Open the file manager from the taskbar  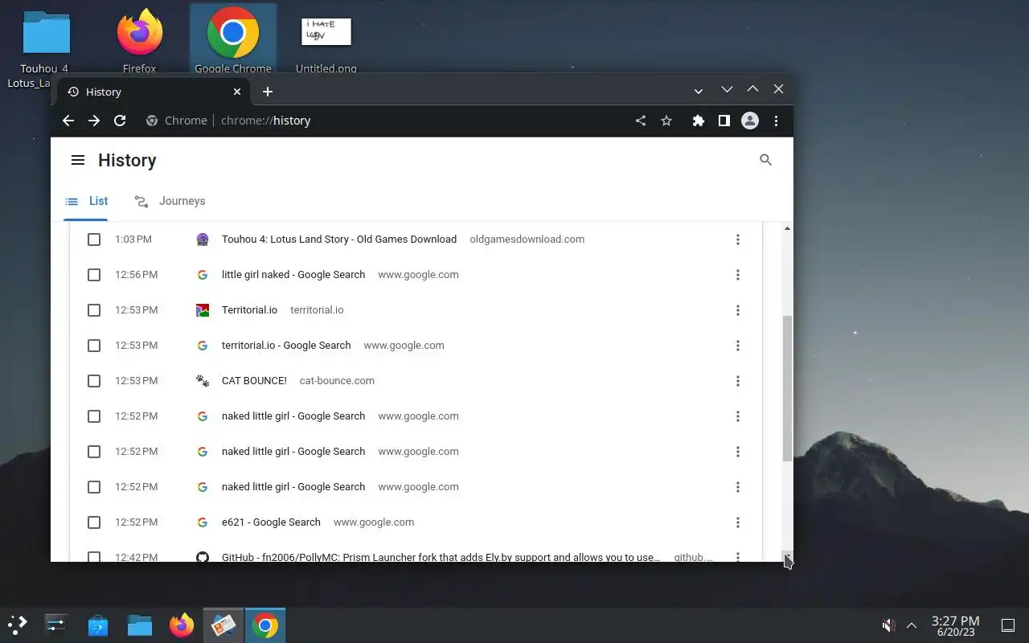click(140, 625)
